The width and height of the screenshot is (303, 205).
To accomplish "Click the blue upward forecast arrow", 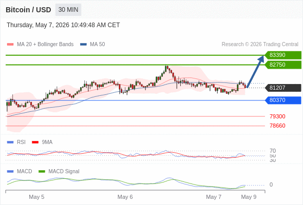I will click(x=255, y=72).
